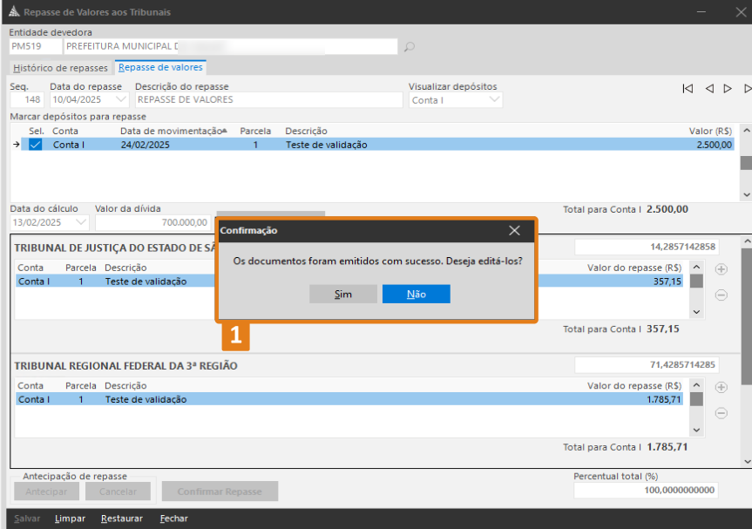Image resolution: width=752 pixels, height=529 pixels.
Task: Click the app logo icon in title bar
Action: (14, 11)
